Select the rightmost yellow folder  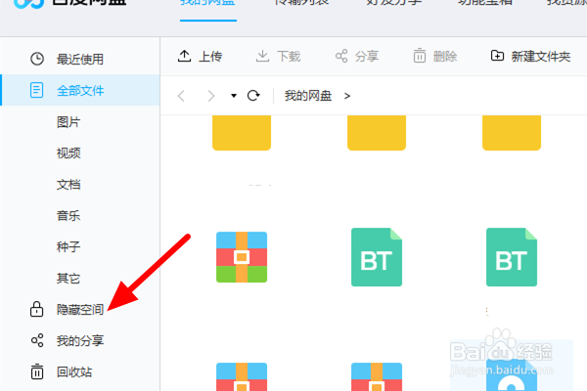pyautogui.click(x=512, y=133)
